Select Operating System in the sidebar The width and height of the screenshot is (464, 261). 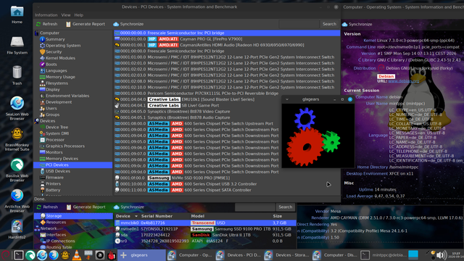point(63,46)
